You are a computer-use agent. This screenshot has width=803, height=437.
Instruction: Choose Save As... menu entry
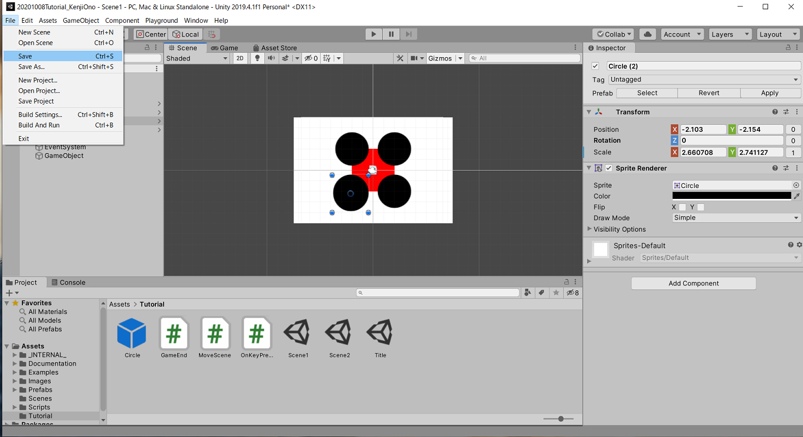pyautogui.click(x=63, y=67)
